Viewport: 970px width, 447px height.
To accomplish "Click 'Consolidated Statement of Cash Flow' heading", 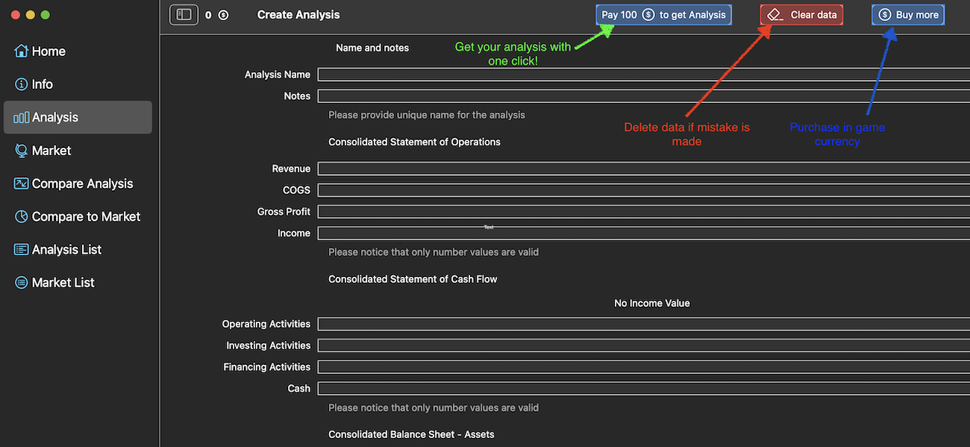I will [413, 279].
